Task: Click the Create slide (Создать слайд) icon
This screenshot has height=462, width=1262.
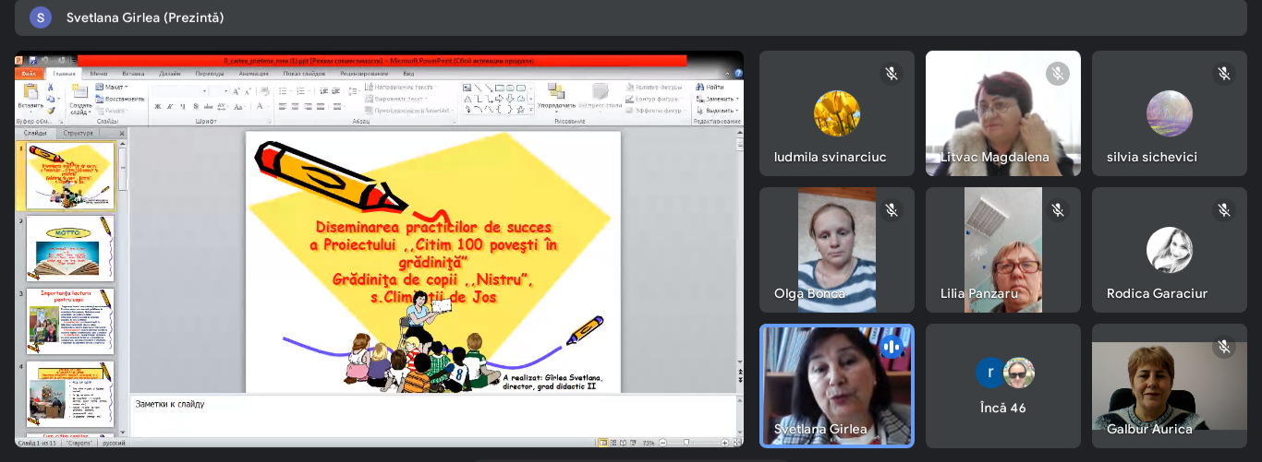Action: [79, 92]
